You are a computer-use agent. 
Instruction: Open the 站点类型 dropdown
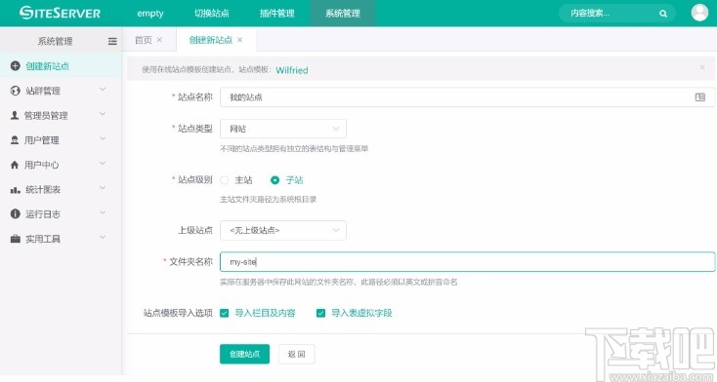tap(283, 129)
